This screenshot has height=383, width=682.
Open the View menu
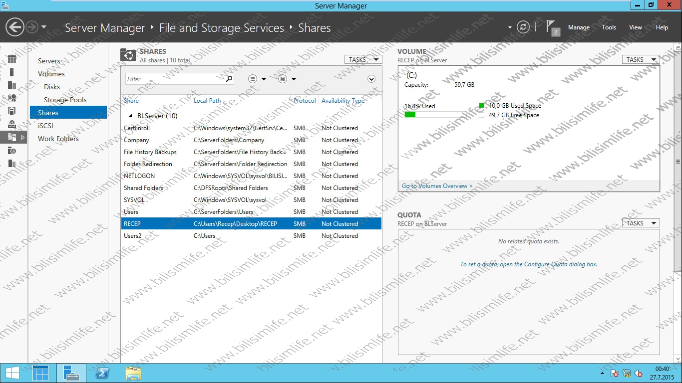tap(636, 27)
